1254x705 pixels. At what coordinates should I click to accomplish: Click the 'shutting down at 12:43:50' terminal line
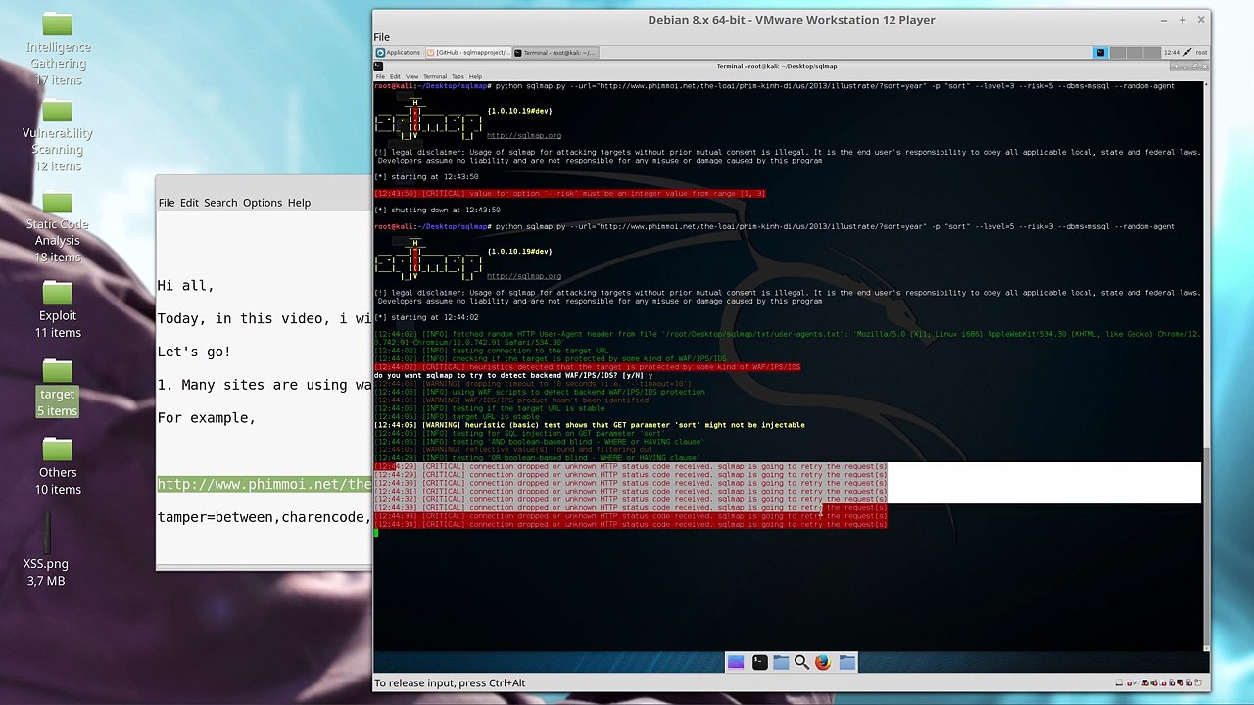pyautogui.click(x=437, y=210)
